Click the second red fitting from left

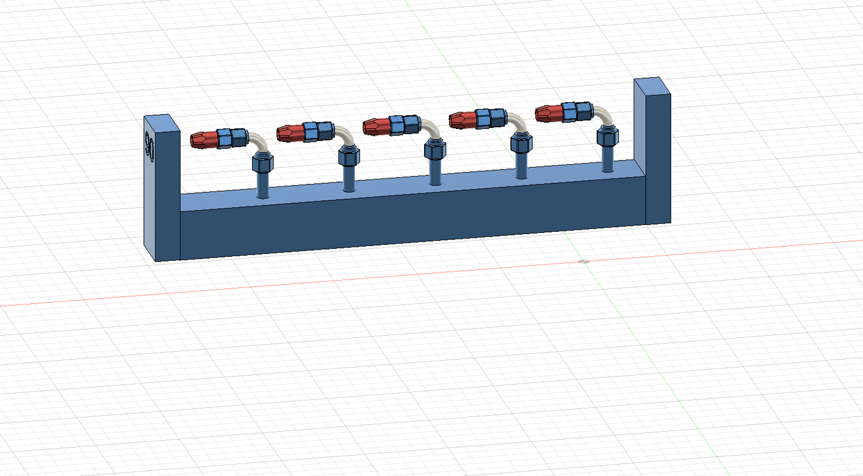(x=288, y=133)
